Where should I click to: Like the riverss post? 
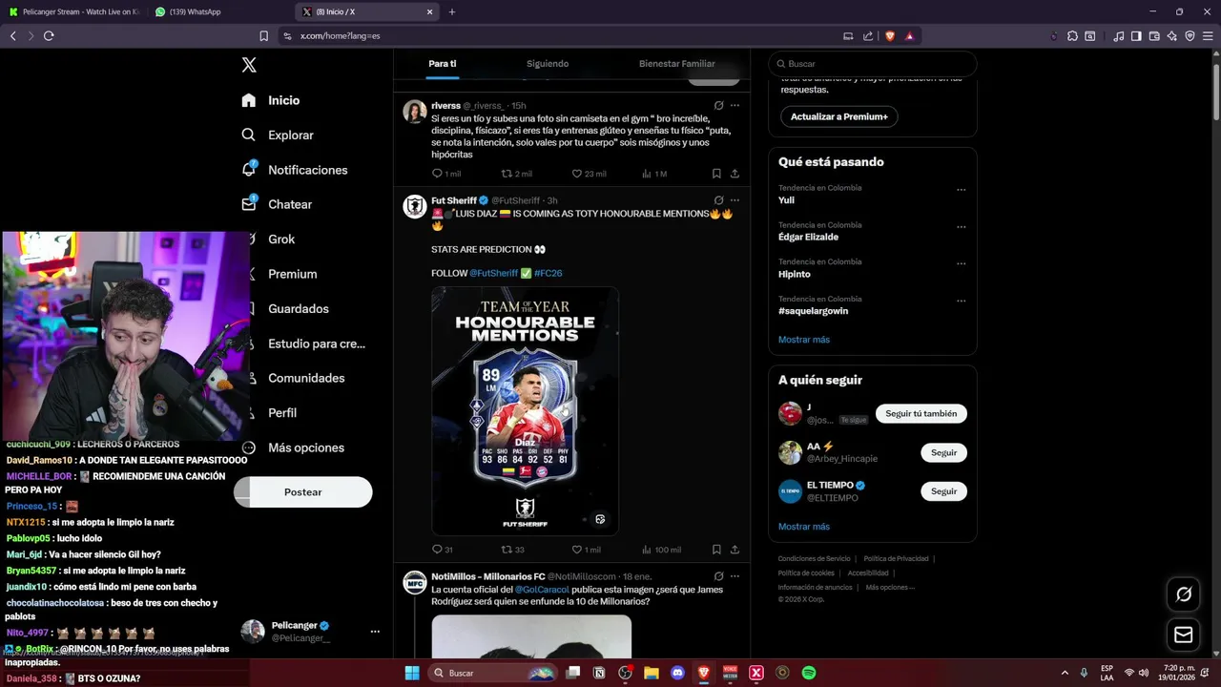(589, 174)
